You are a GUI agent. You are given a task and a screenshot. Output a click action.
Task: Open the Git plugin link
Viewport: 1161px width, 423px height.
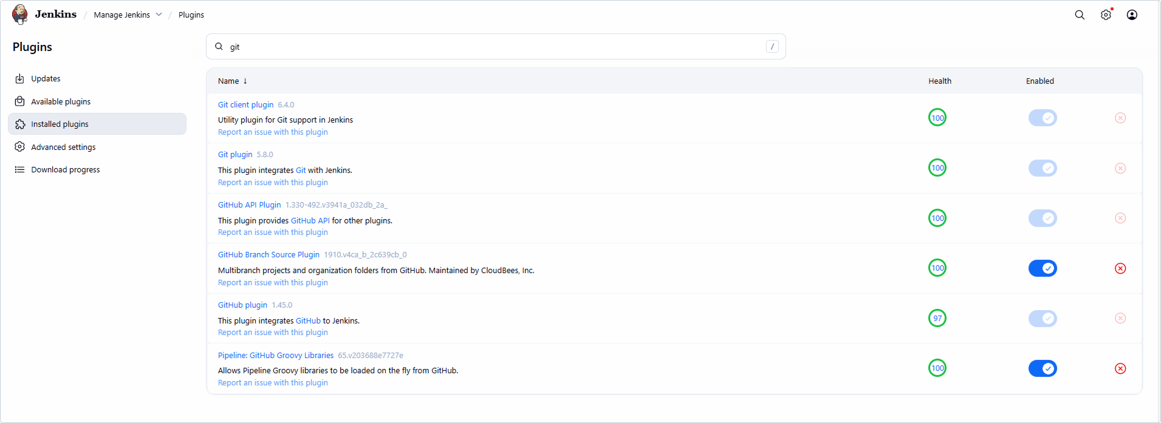point(235,154)
